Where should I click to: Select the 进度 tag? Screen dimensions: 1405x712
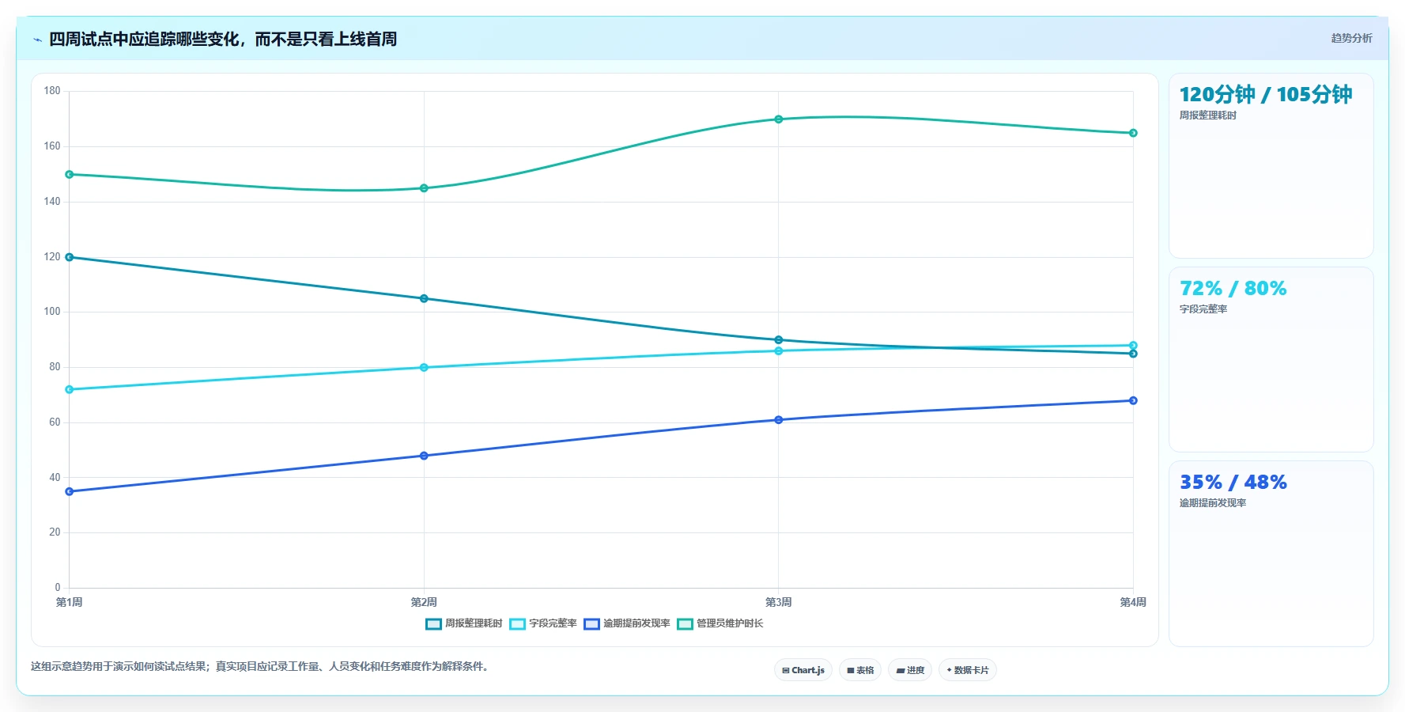[910, 670]
